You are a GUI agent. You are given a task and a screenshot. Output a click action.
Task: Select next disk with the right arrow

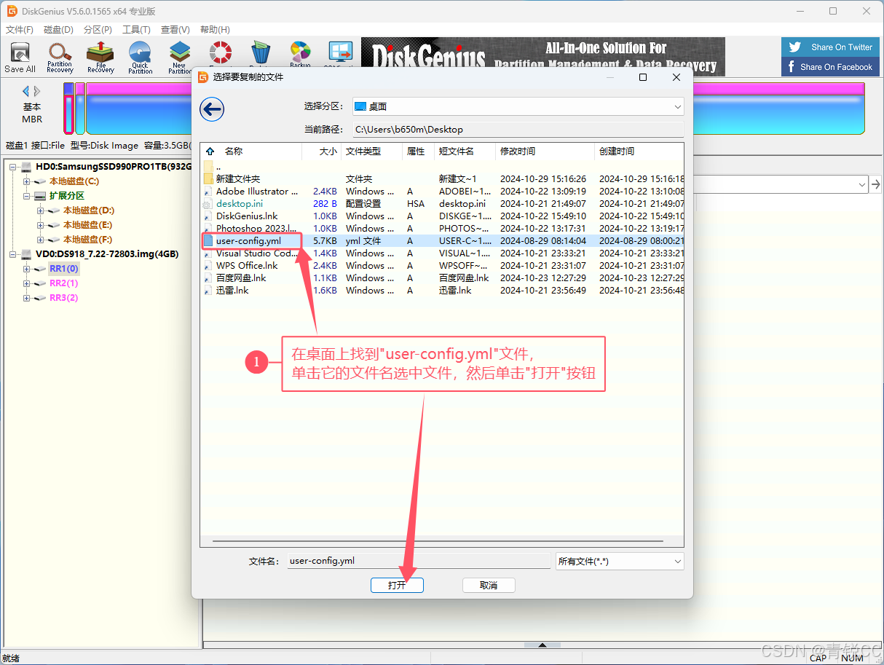pyautogui.click(x=37, y=91)
